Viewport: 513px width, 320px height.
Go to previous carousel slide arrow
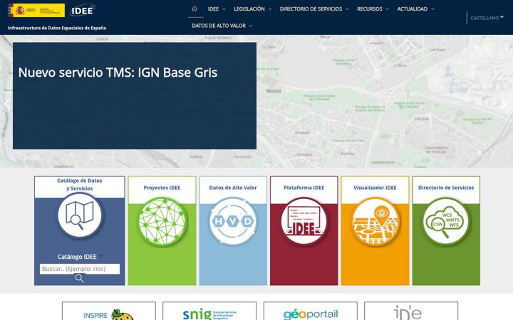click(x=7, y=104)
